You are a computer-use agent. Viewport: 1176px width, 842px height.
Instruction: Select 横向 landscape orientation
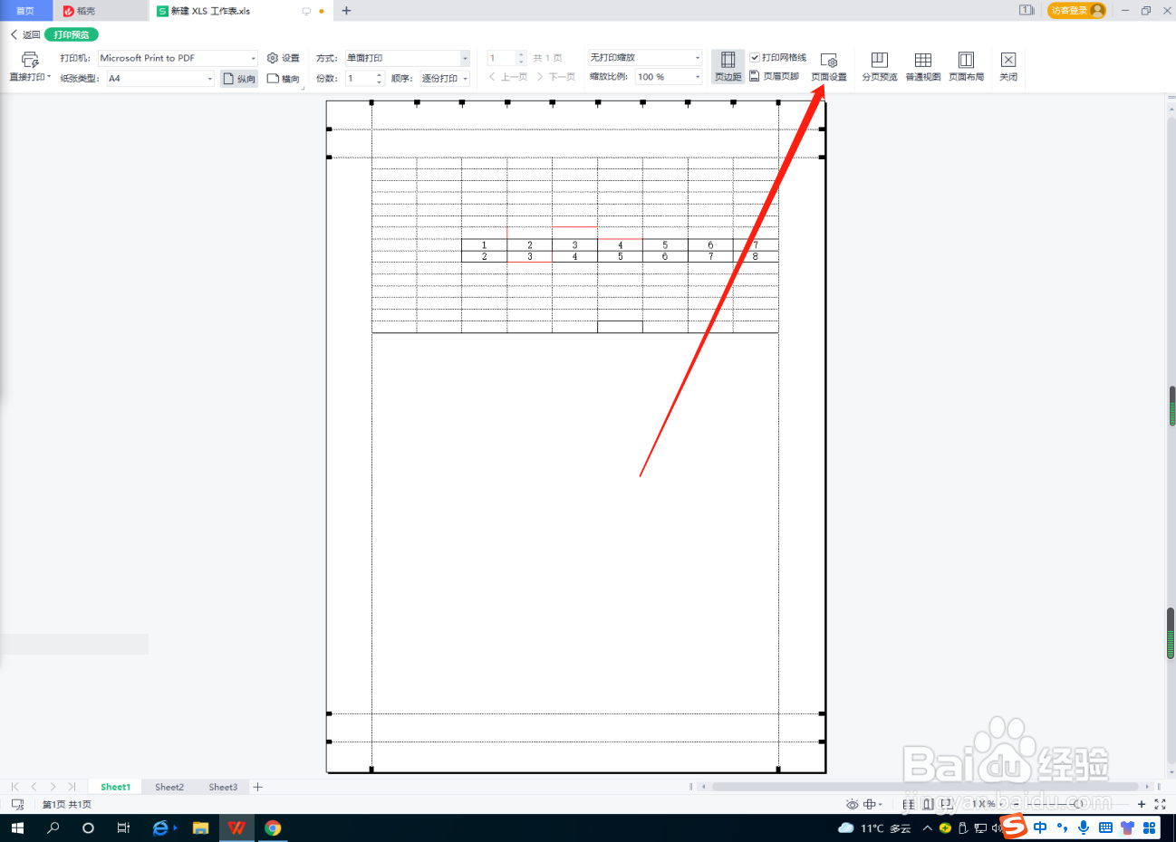(284, 79)
